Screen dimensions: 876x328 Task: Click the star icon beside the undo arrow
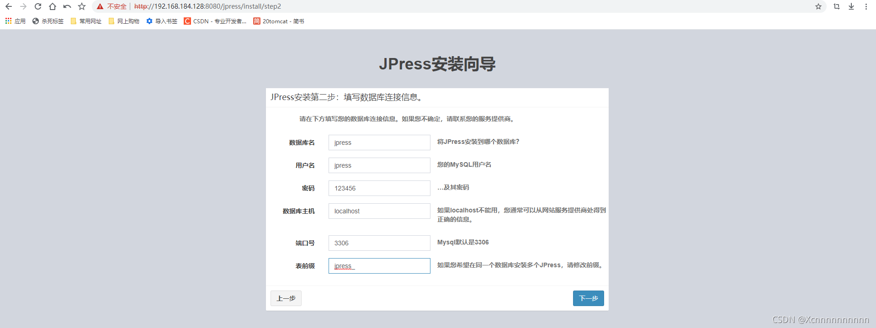pos(82,6)
